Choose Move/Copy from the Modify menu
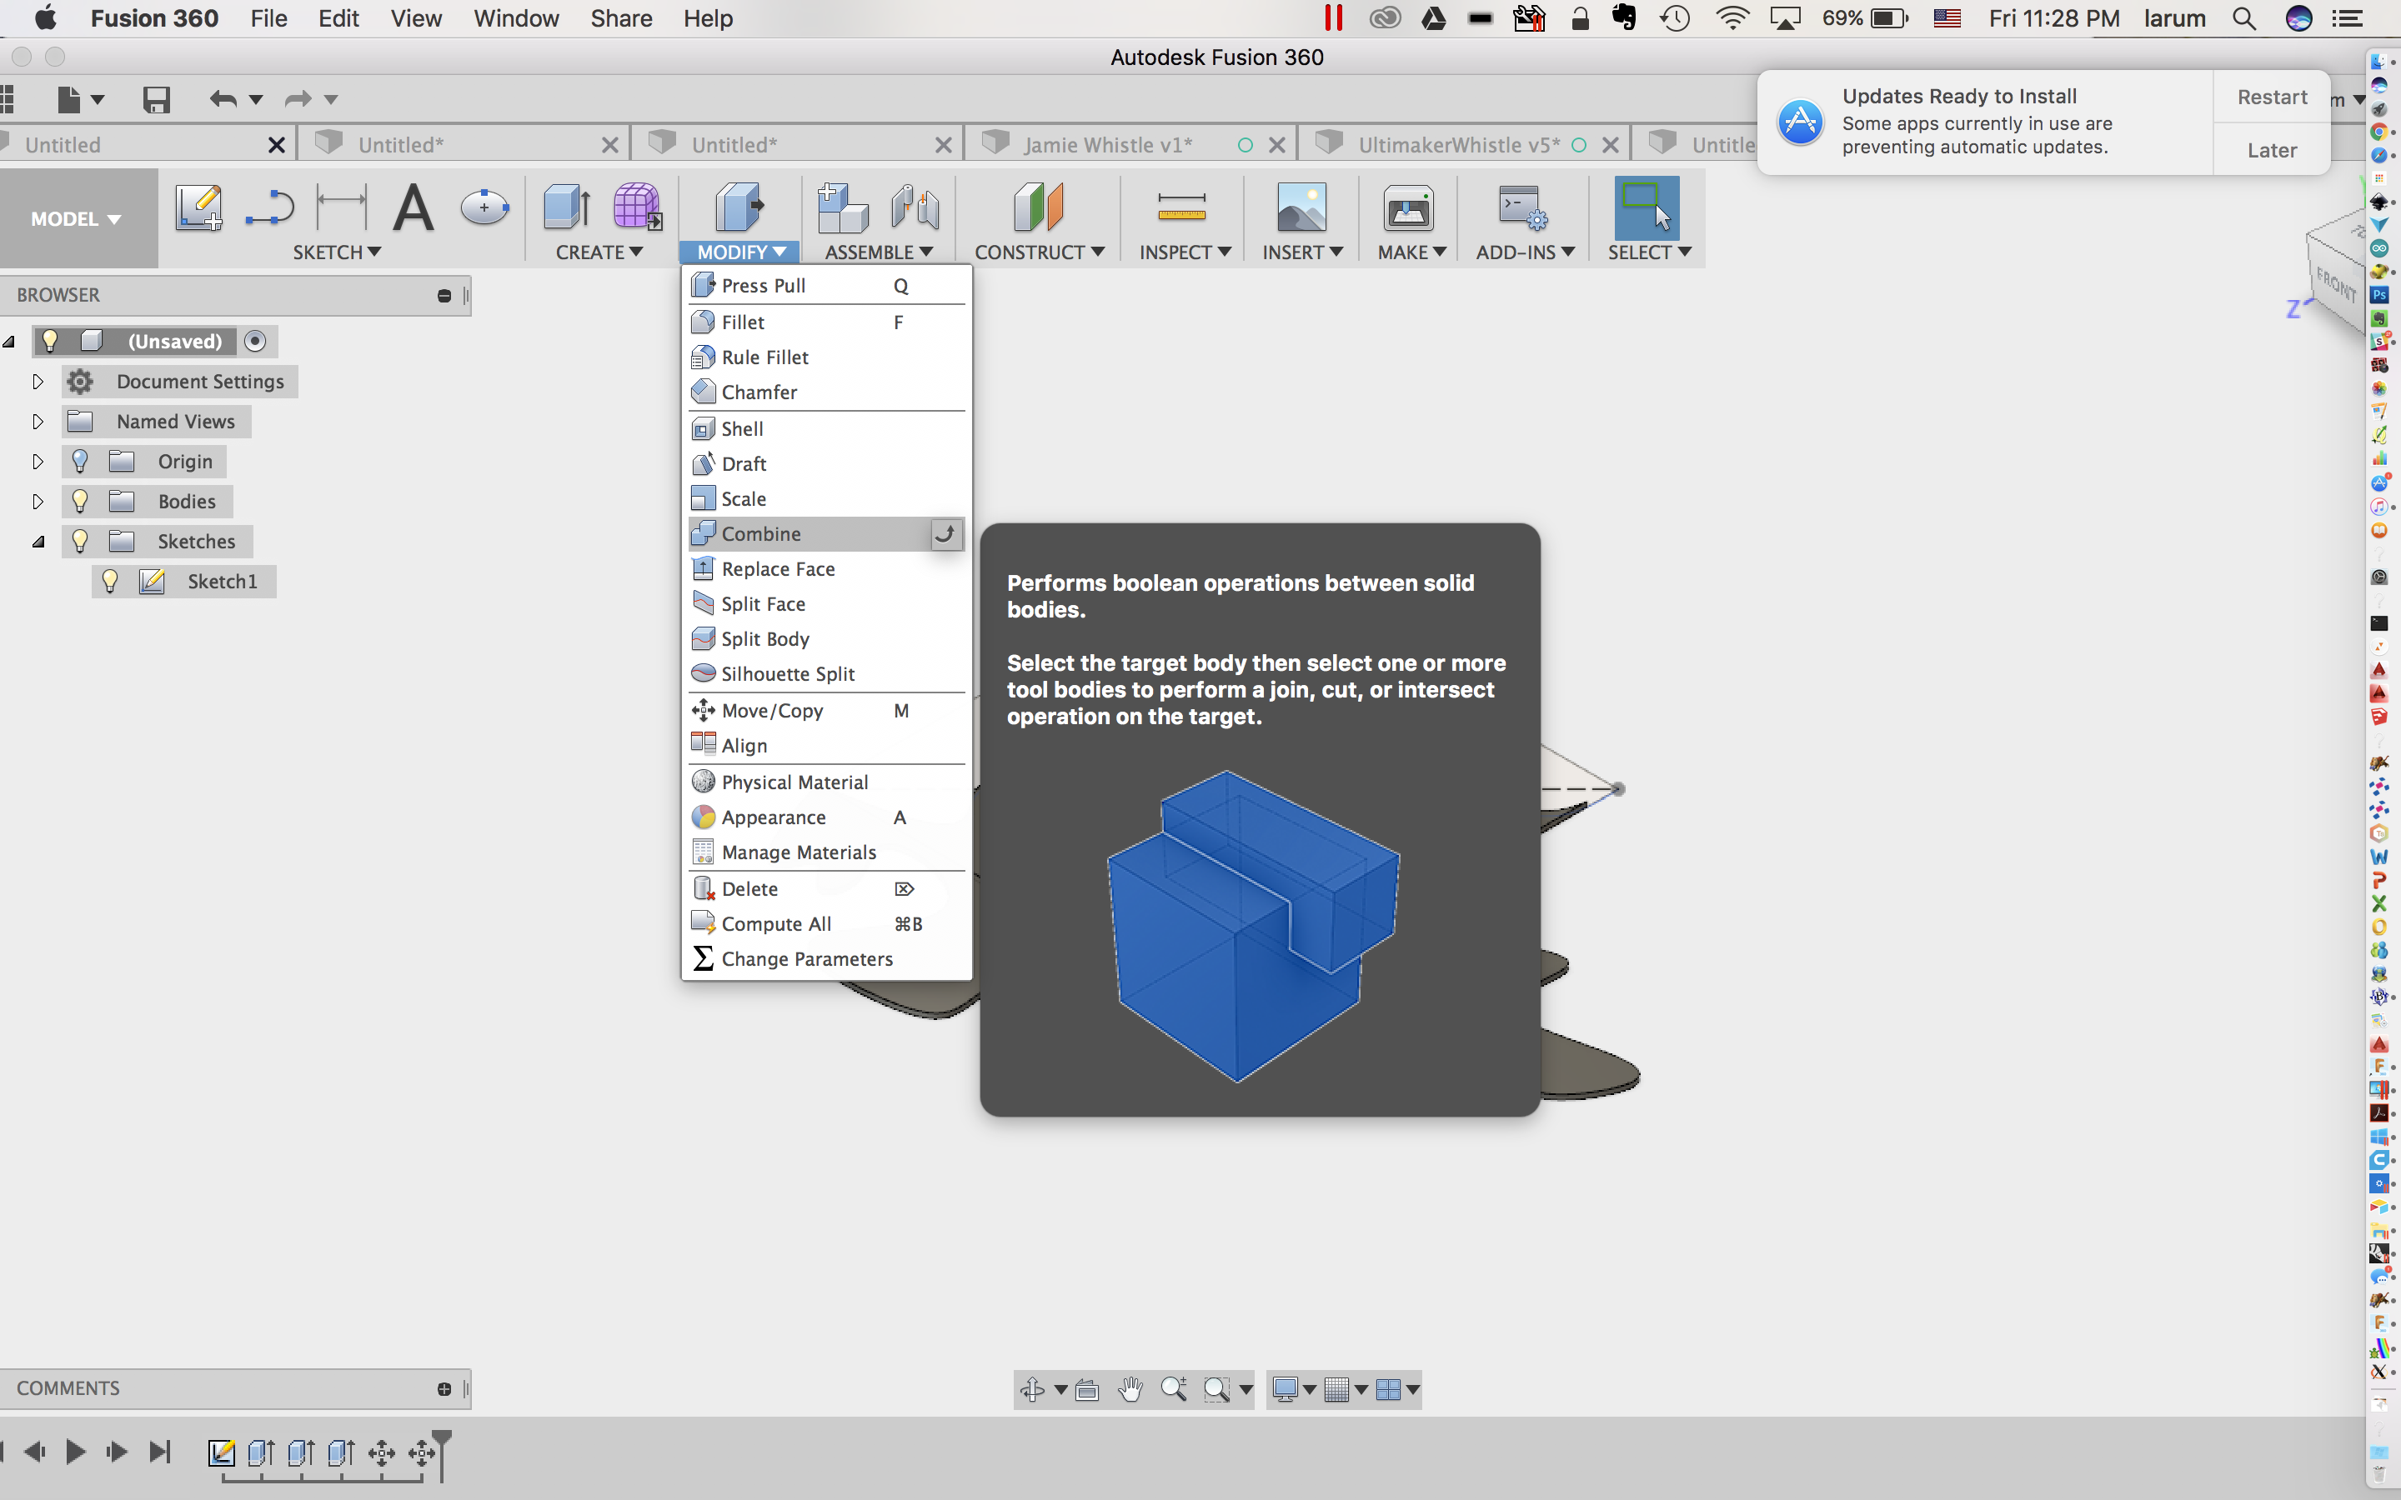2401x1500 pixels. (826, 710)
